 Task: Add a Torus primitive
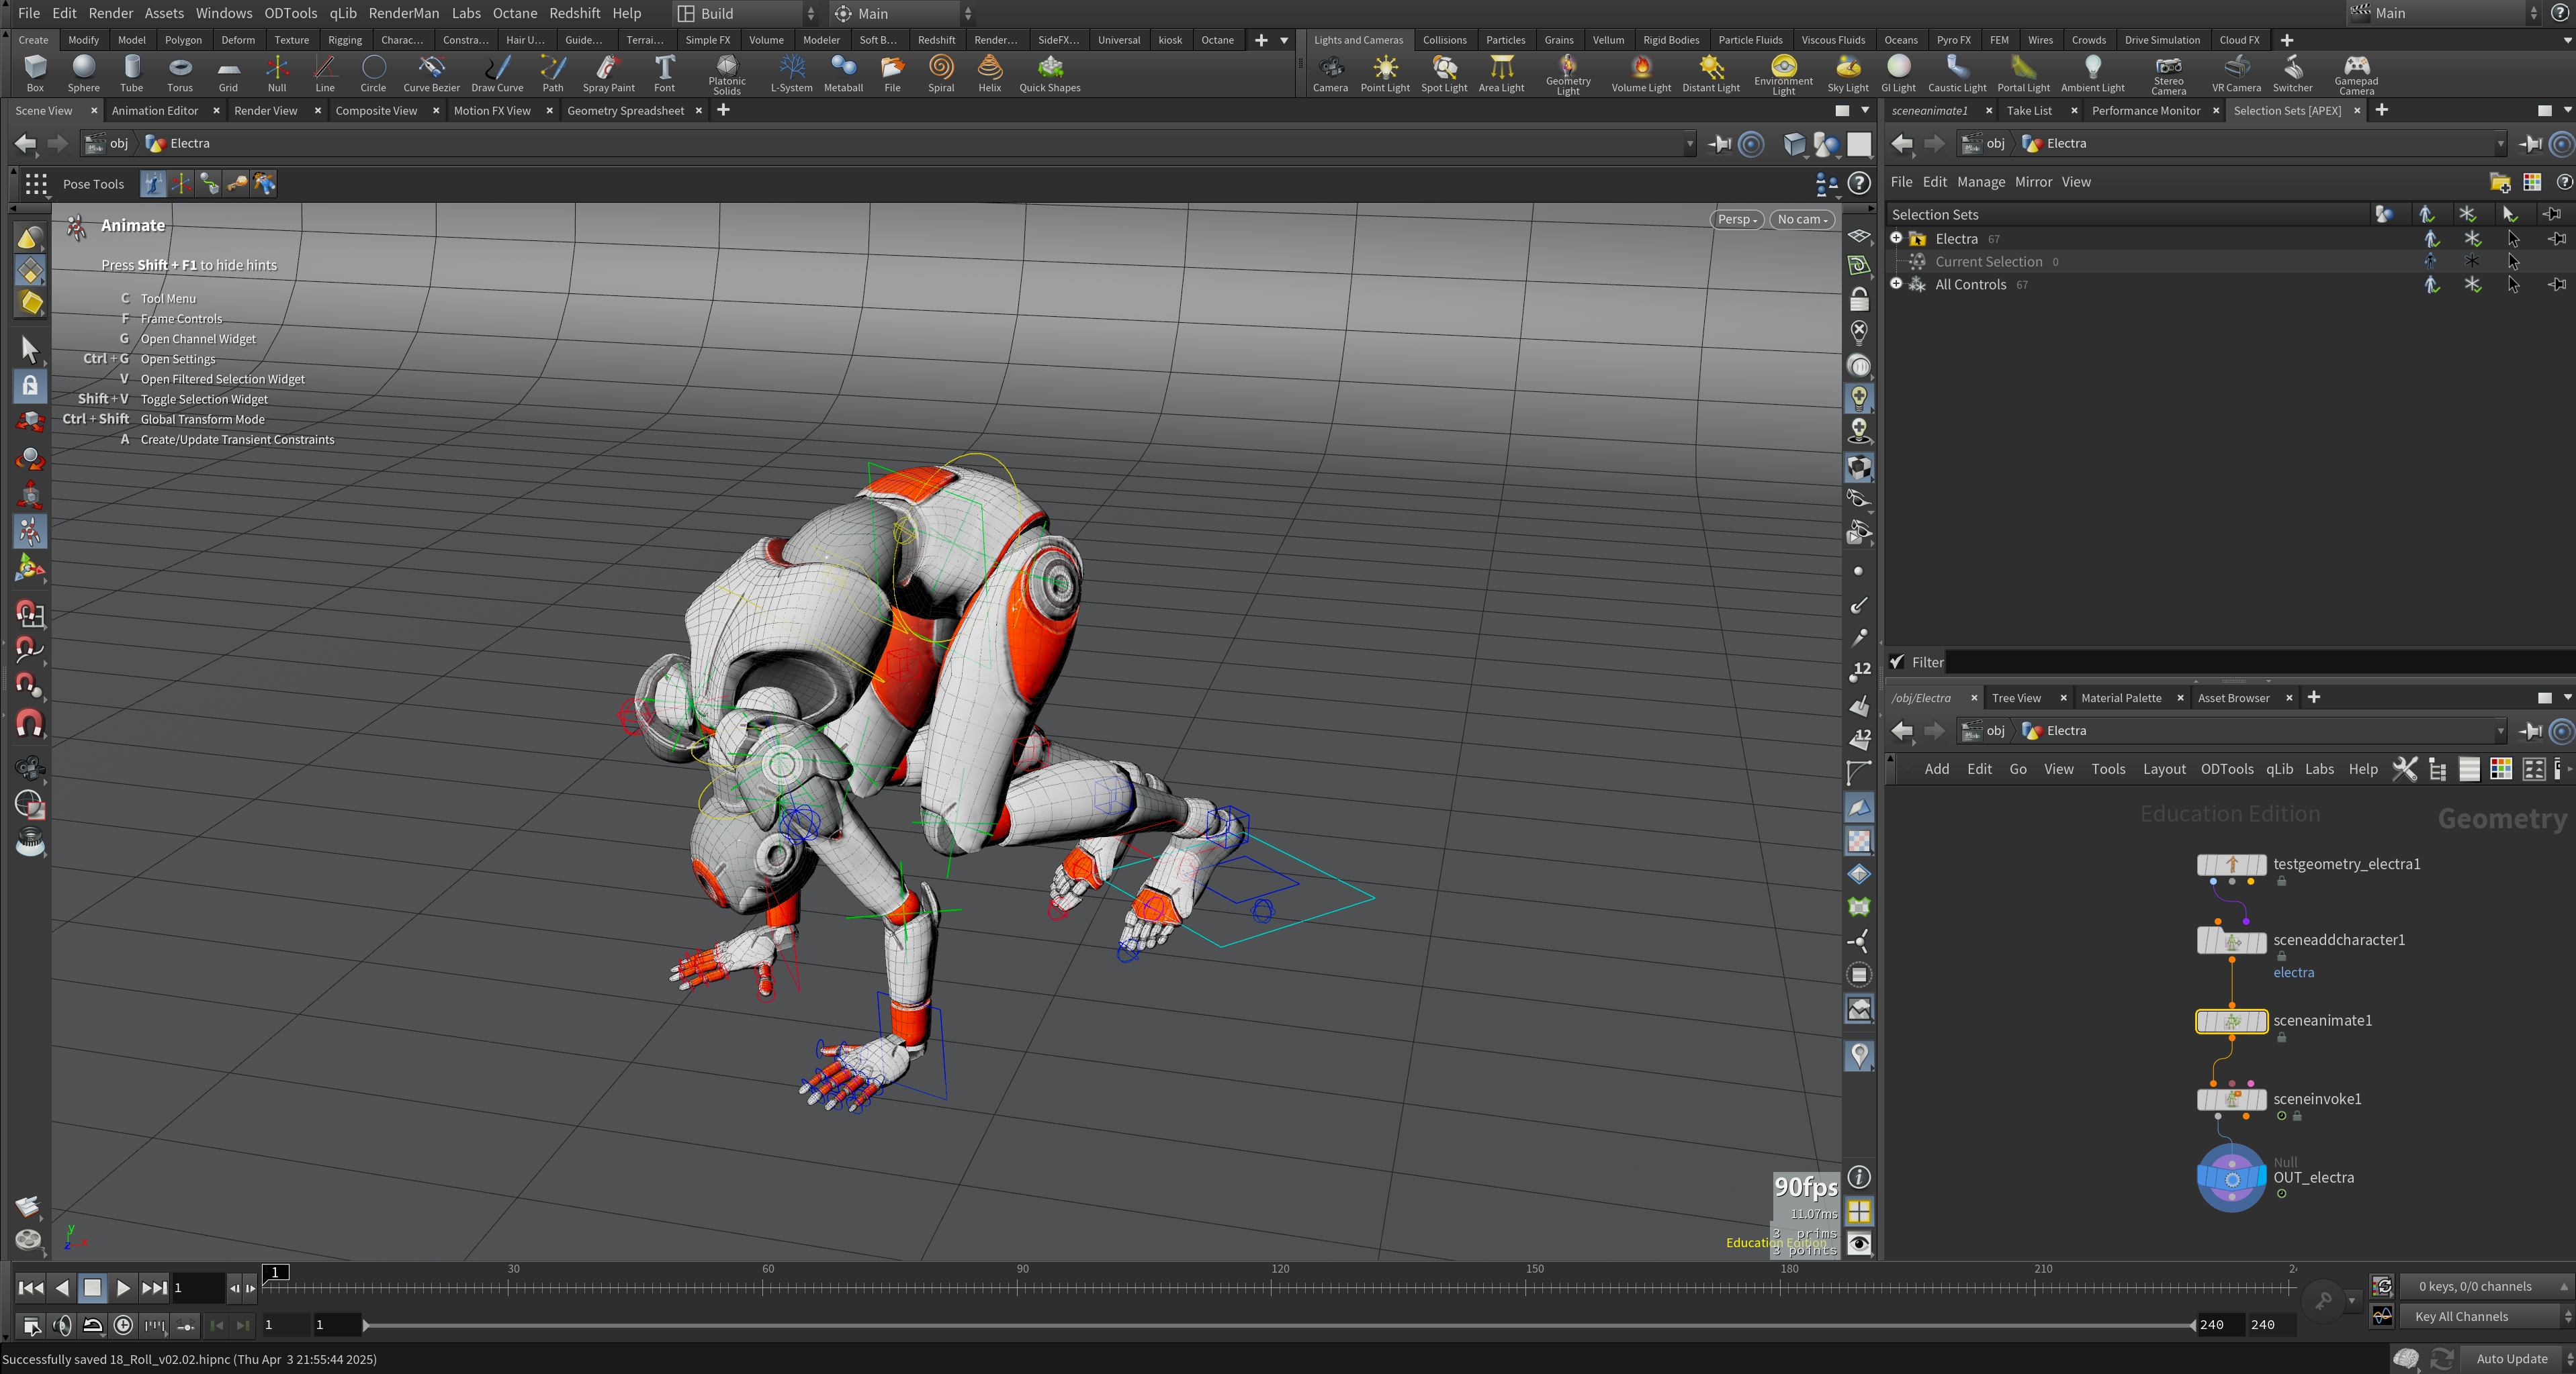pyautogui.click(x=180, y=74)
